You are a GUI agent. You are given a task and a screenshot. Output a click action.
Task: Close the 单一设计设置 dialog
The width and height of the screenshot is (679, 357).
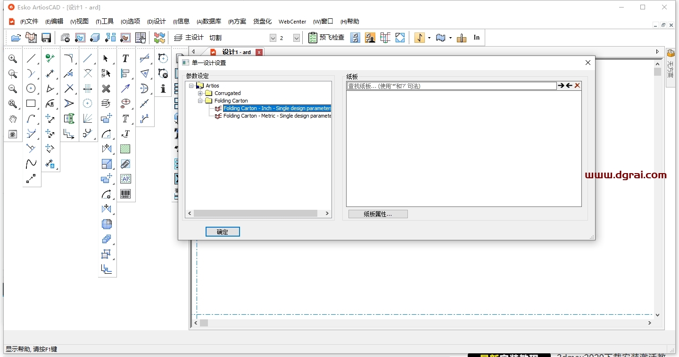pyautogui.click(x=588, y=63)
